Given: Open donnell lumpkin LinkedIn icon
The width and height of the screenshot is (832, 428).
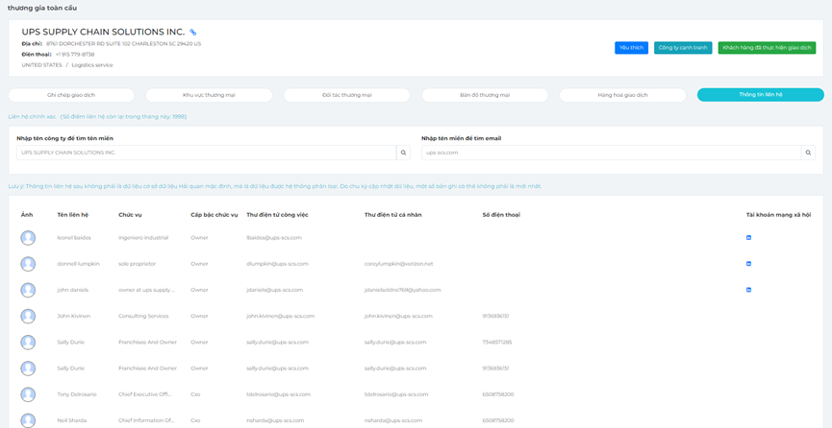Looking at the screenshot, I should [748, 264].
